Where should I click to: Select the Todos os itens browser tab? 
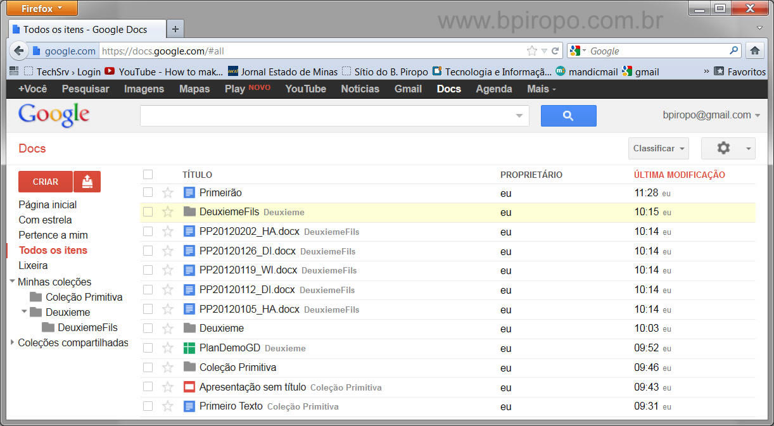pos(87,29)
